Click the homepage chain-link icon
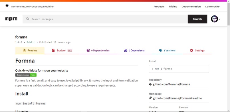Viewport: 230px width, 112px height. tap(150, 98)
